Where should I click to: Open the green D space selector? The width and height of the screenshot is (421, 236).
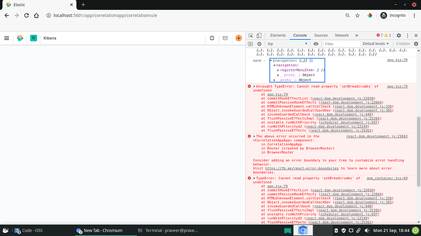(34, 38)
